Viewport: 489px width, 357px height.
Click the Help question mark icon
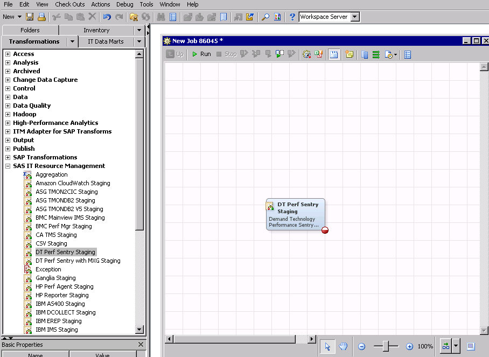pos(292,17)
